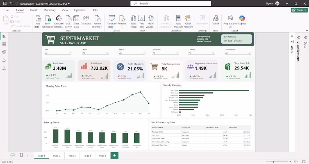Import from an Excel workbook
The width and height of the screenshot is (309, 164).
click(x=48, y=22)
